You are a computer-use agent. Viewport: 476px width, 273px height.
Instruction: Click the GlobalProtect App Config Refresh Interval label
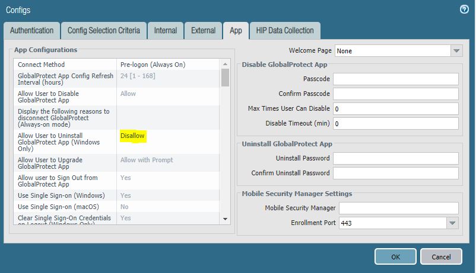pyautogui.click(x=65, y=79)
